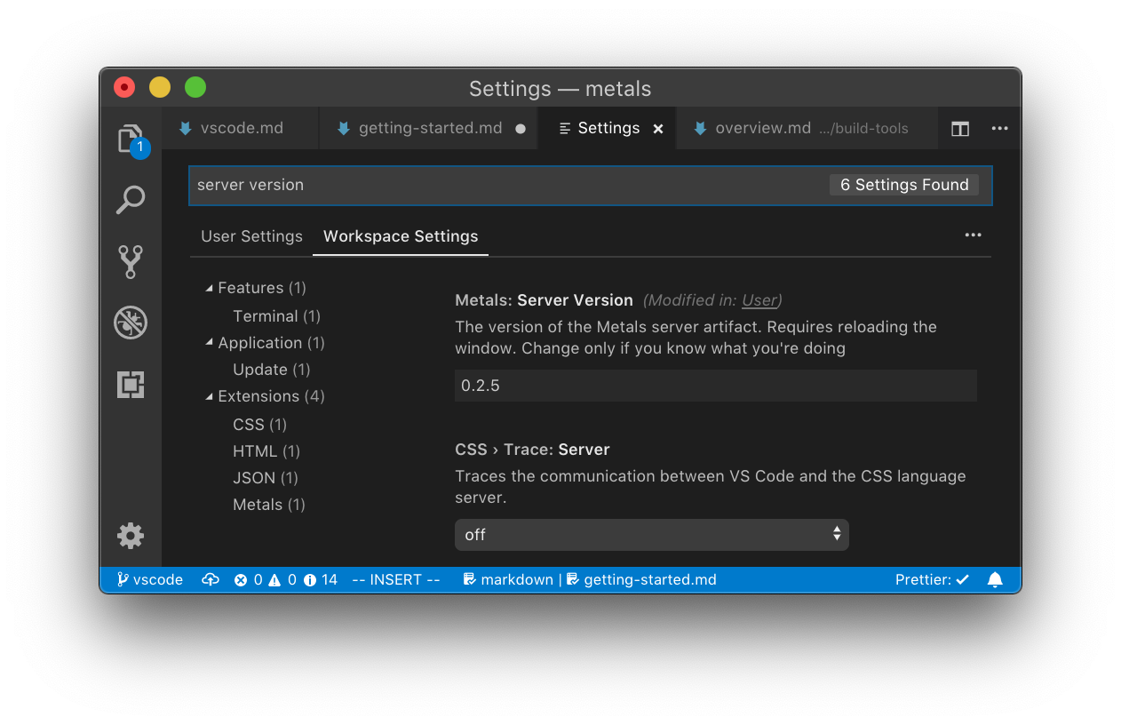Switch to the User Settings tab
Image resolution: width=1121 pixels, height=725 pixels.
pyautogui.click(x=251, y=236)
